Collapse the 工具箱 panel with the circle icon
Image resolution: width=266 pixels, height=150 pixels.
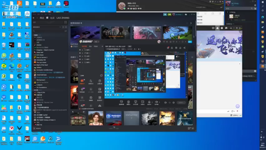coord(101,76)
